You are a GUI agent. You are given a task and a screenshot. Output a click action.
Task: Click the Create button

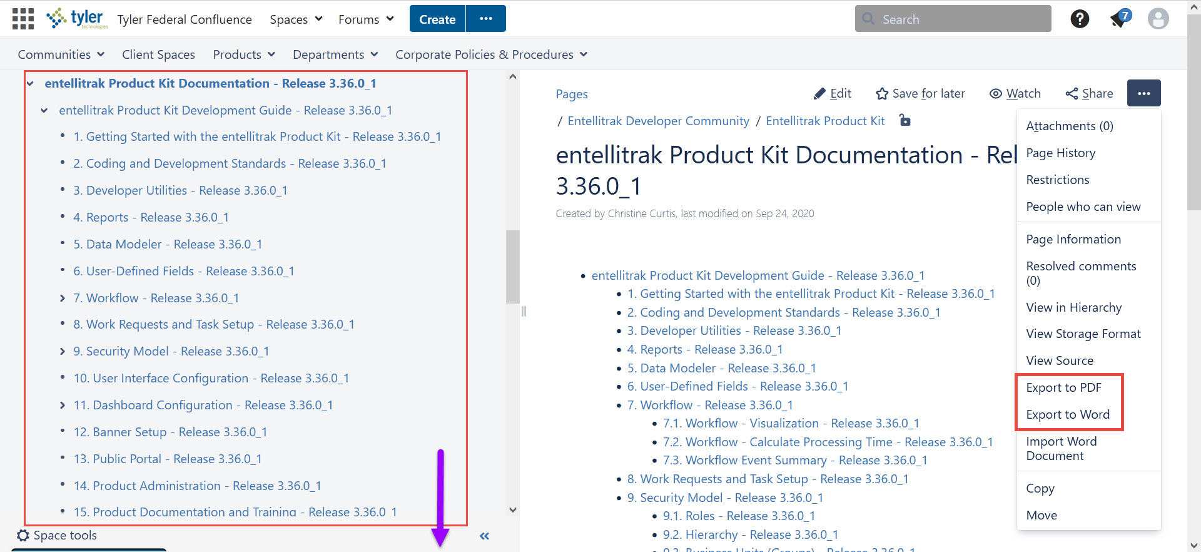pos(437,19)
